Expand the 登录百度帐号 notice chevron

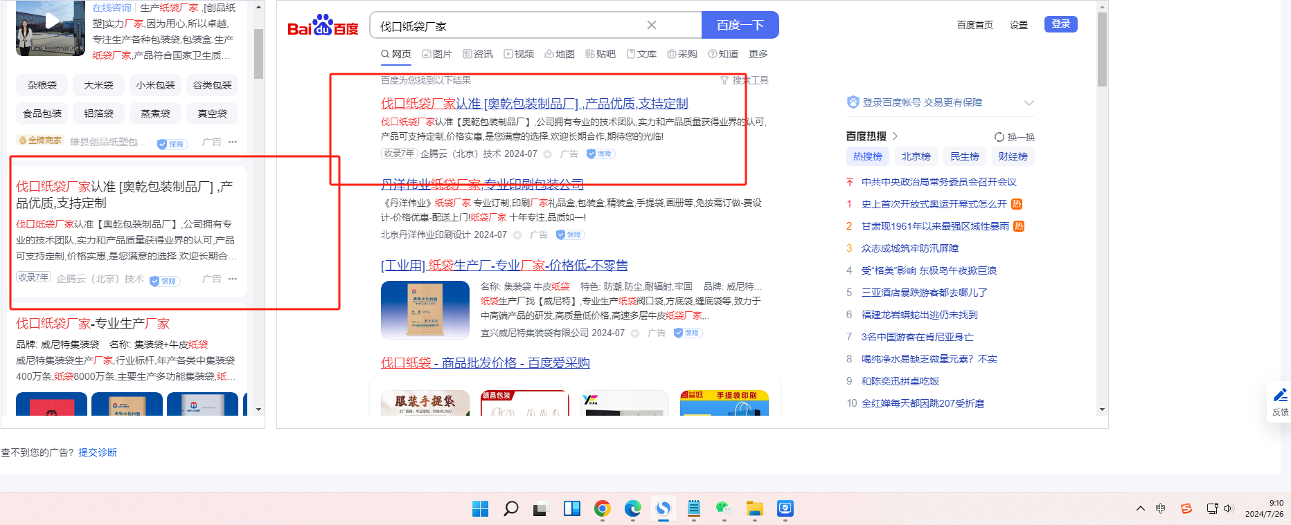pos(1029,103)
